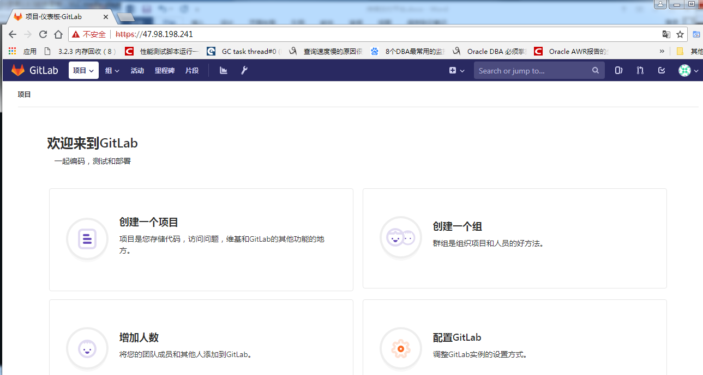703x375 pixels.
Task: Click 欢迎来到GitLab heading
Action: pyautogui.click(x=92, y=143)
